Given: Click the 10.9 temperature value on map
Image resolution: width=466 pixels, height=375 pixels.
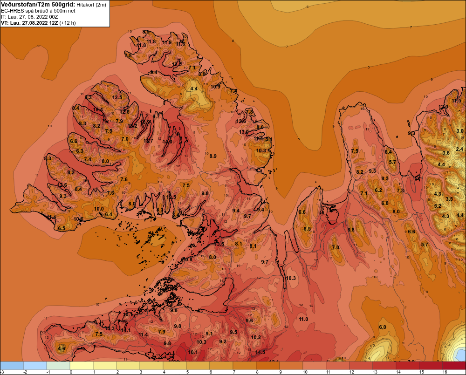Looking at the screenshot, I should point(215,87).
